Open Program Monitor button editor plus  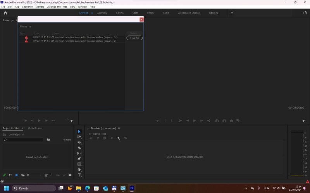coord(303,121)
